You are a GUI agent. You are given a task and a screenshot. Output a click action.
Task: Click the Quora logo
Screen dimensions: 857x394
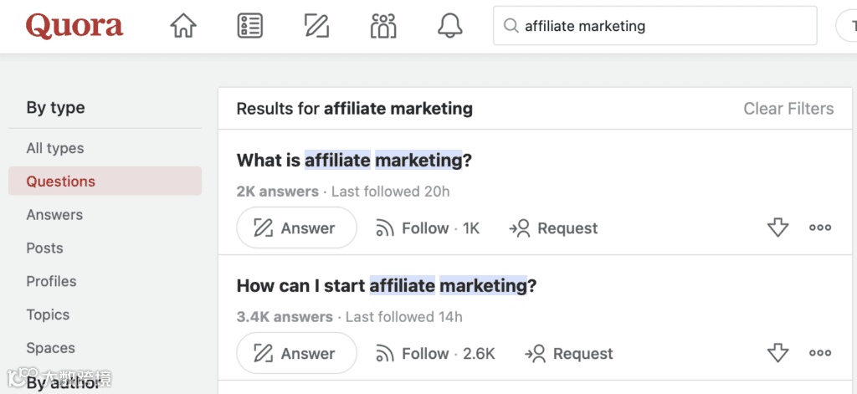tap(74, 27)
